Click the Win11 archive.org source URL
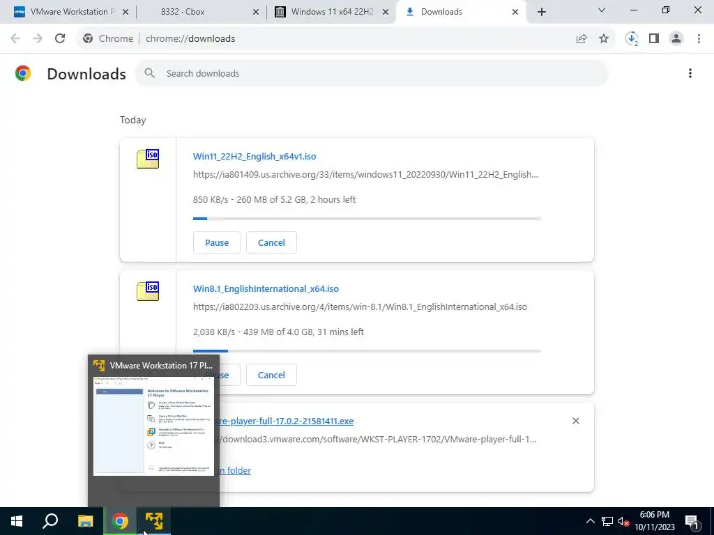 [x=365, y=174]
